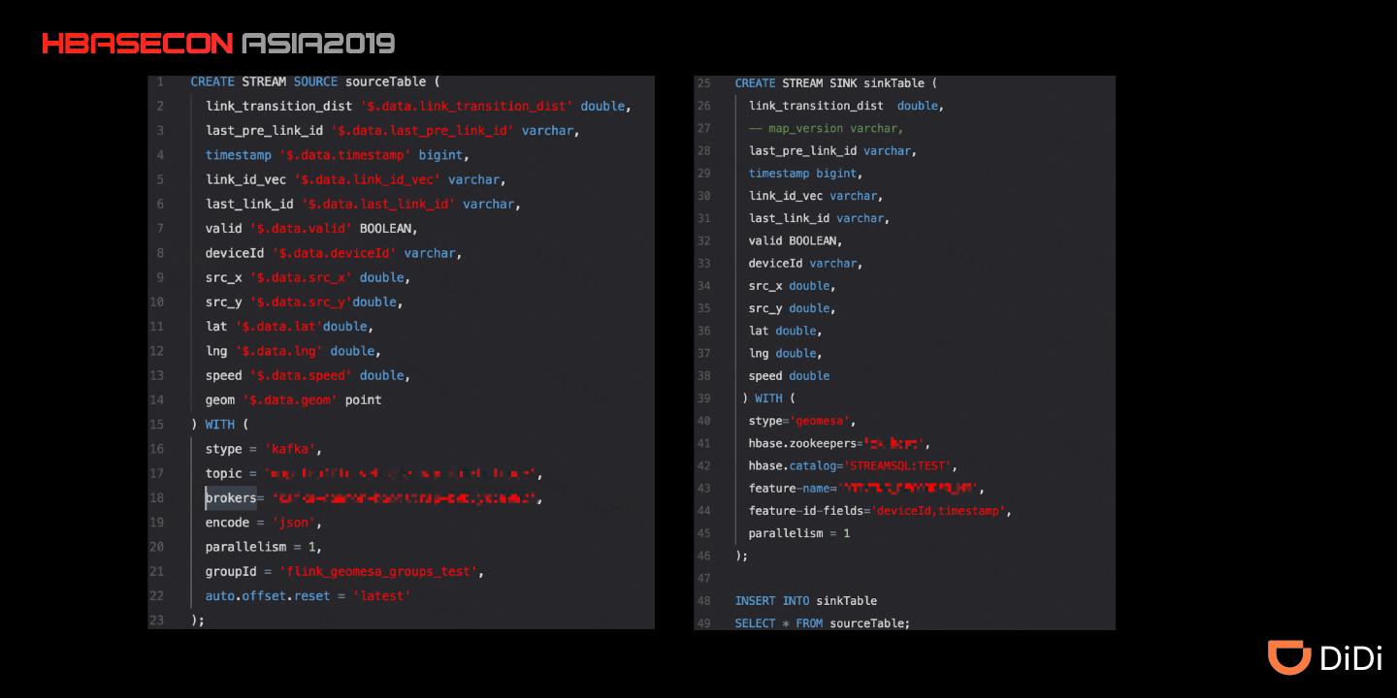Click 'last_pre_link_id varchar,' in the sink definition
The height and width of the screenshot is (699, 1398).
click(x=832, y=151)
